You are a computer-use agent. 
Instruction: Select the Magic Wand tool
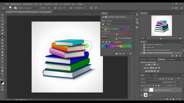point(2,24)
